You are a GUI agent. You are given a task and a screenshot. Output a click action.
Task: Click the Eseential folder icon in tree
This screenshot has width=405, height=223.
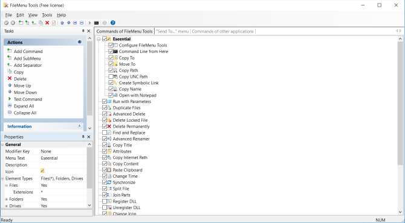(x=109, y=39)
